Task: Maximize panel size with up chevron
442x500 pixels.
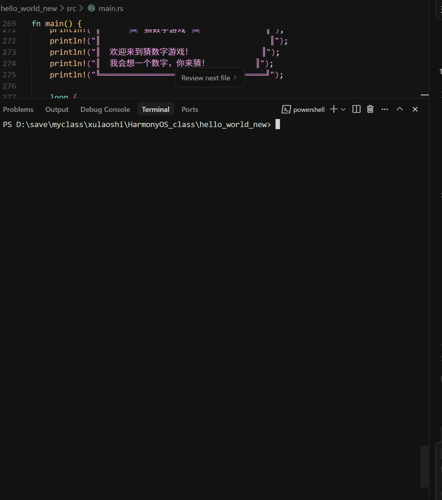Action: click(400, 109)
